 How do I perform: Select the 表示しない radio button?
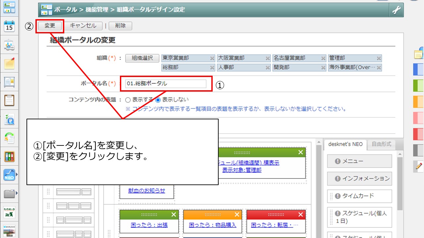coord(158,100)
